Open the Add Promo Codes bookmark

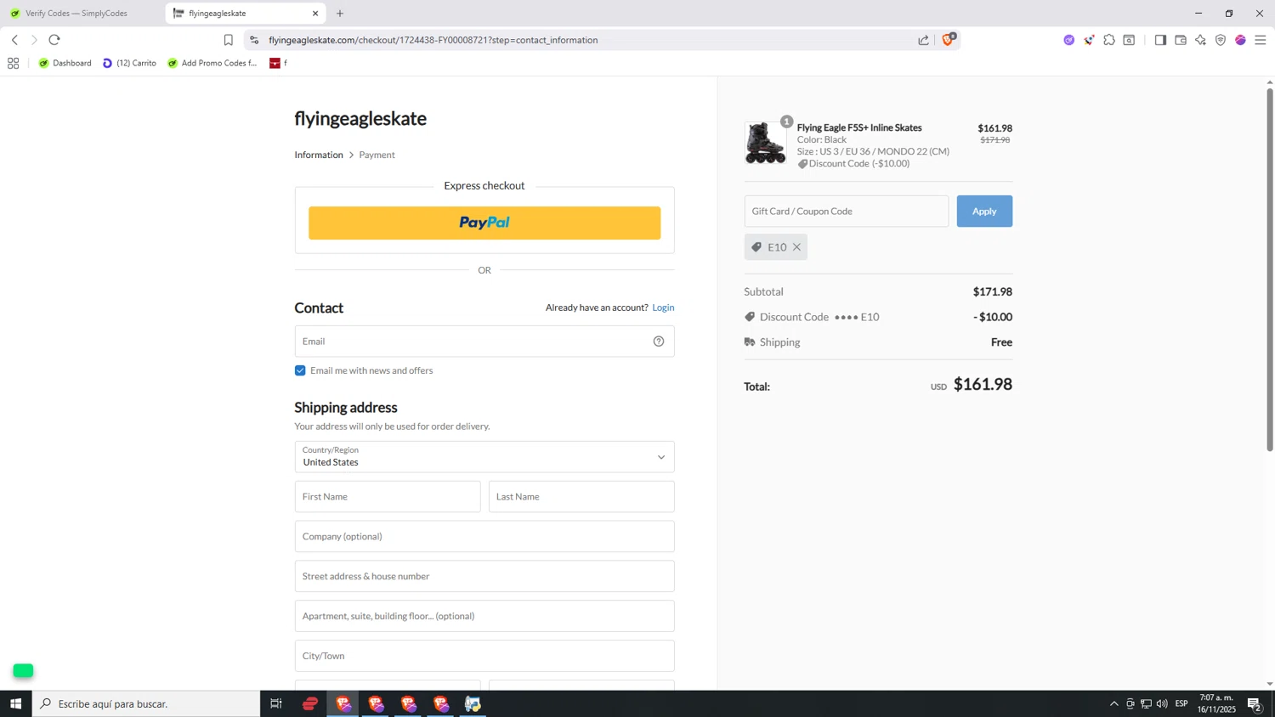(x=212, y=63)
